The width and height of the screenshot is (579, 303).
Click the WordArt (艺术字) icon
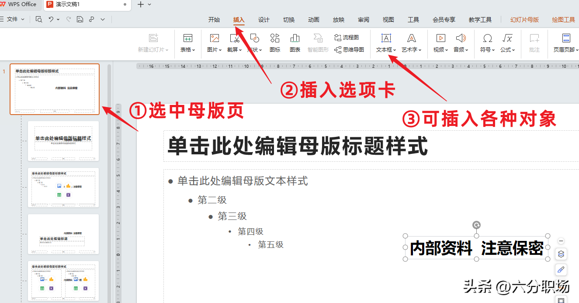point(412,38)
